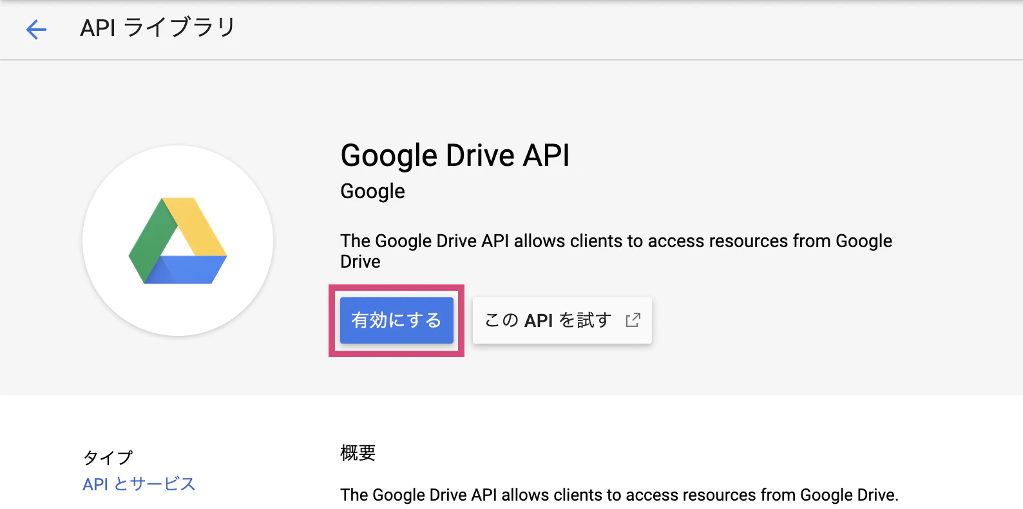The height and width of the screenshot is (509, 1023).
Task: Open この API を試す button
Action: (x=562, y=320)
